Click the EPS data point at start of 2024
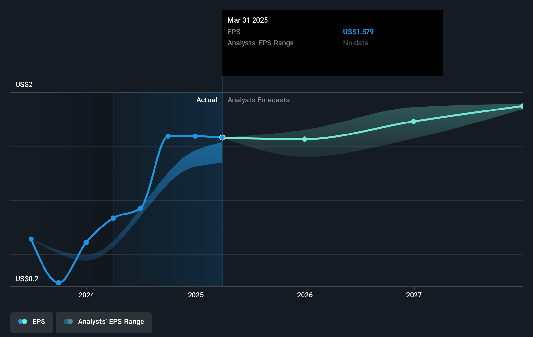Screen dimensions: 533x337 pos(86,242)
